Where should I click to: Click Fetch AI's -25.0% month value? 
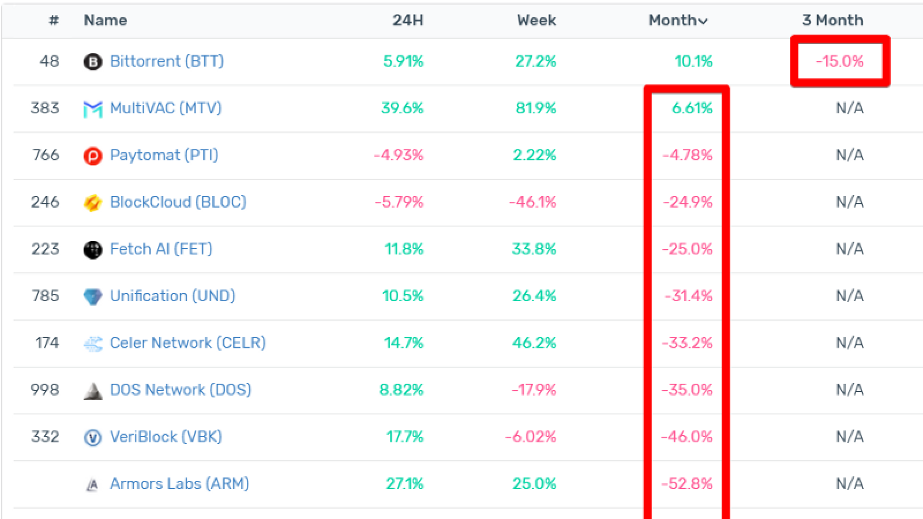point(687,249)
